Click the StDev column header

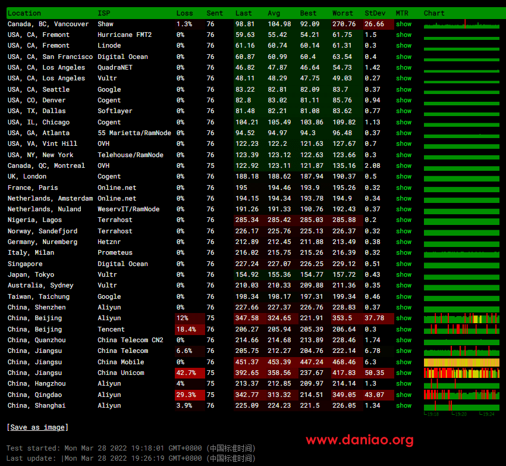[x=375, y=13]
